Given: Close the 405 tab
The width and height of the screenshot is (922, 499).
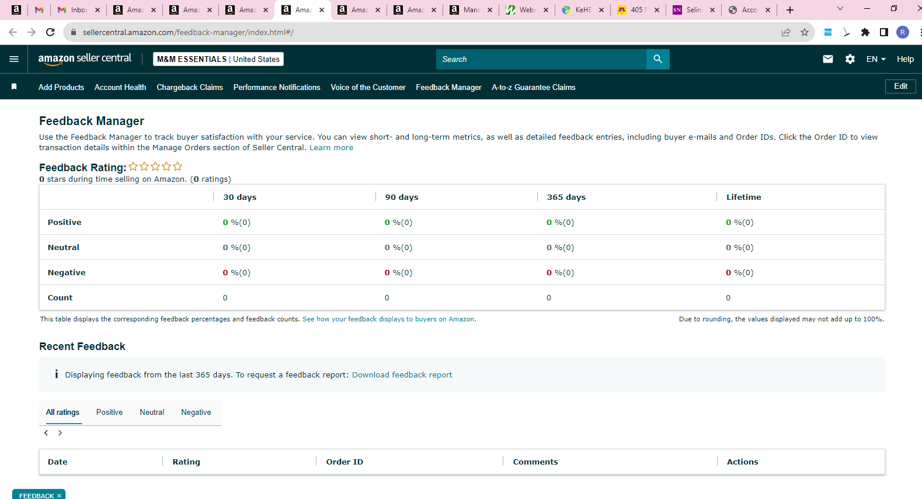Looking at the screenshot, I should pos(657,10).
